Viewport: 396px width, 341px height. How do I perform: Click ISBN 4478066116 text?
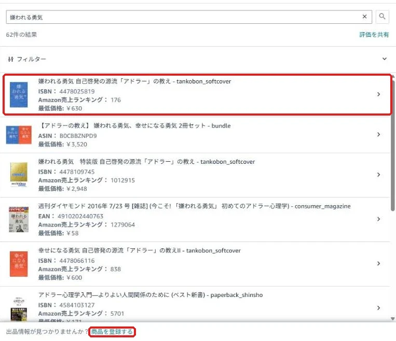[x=66, y=261]
